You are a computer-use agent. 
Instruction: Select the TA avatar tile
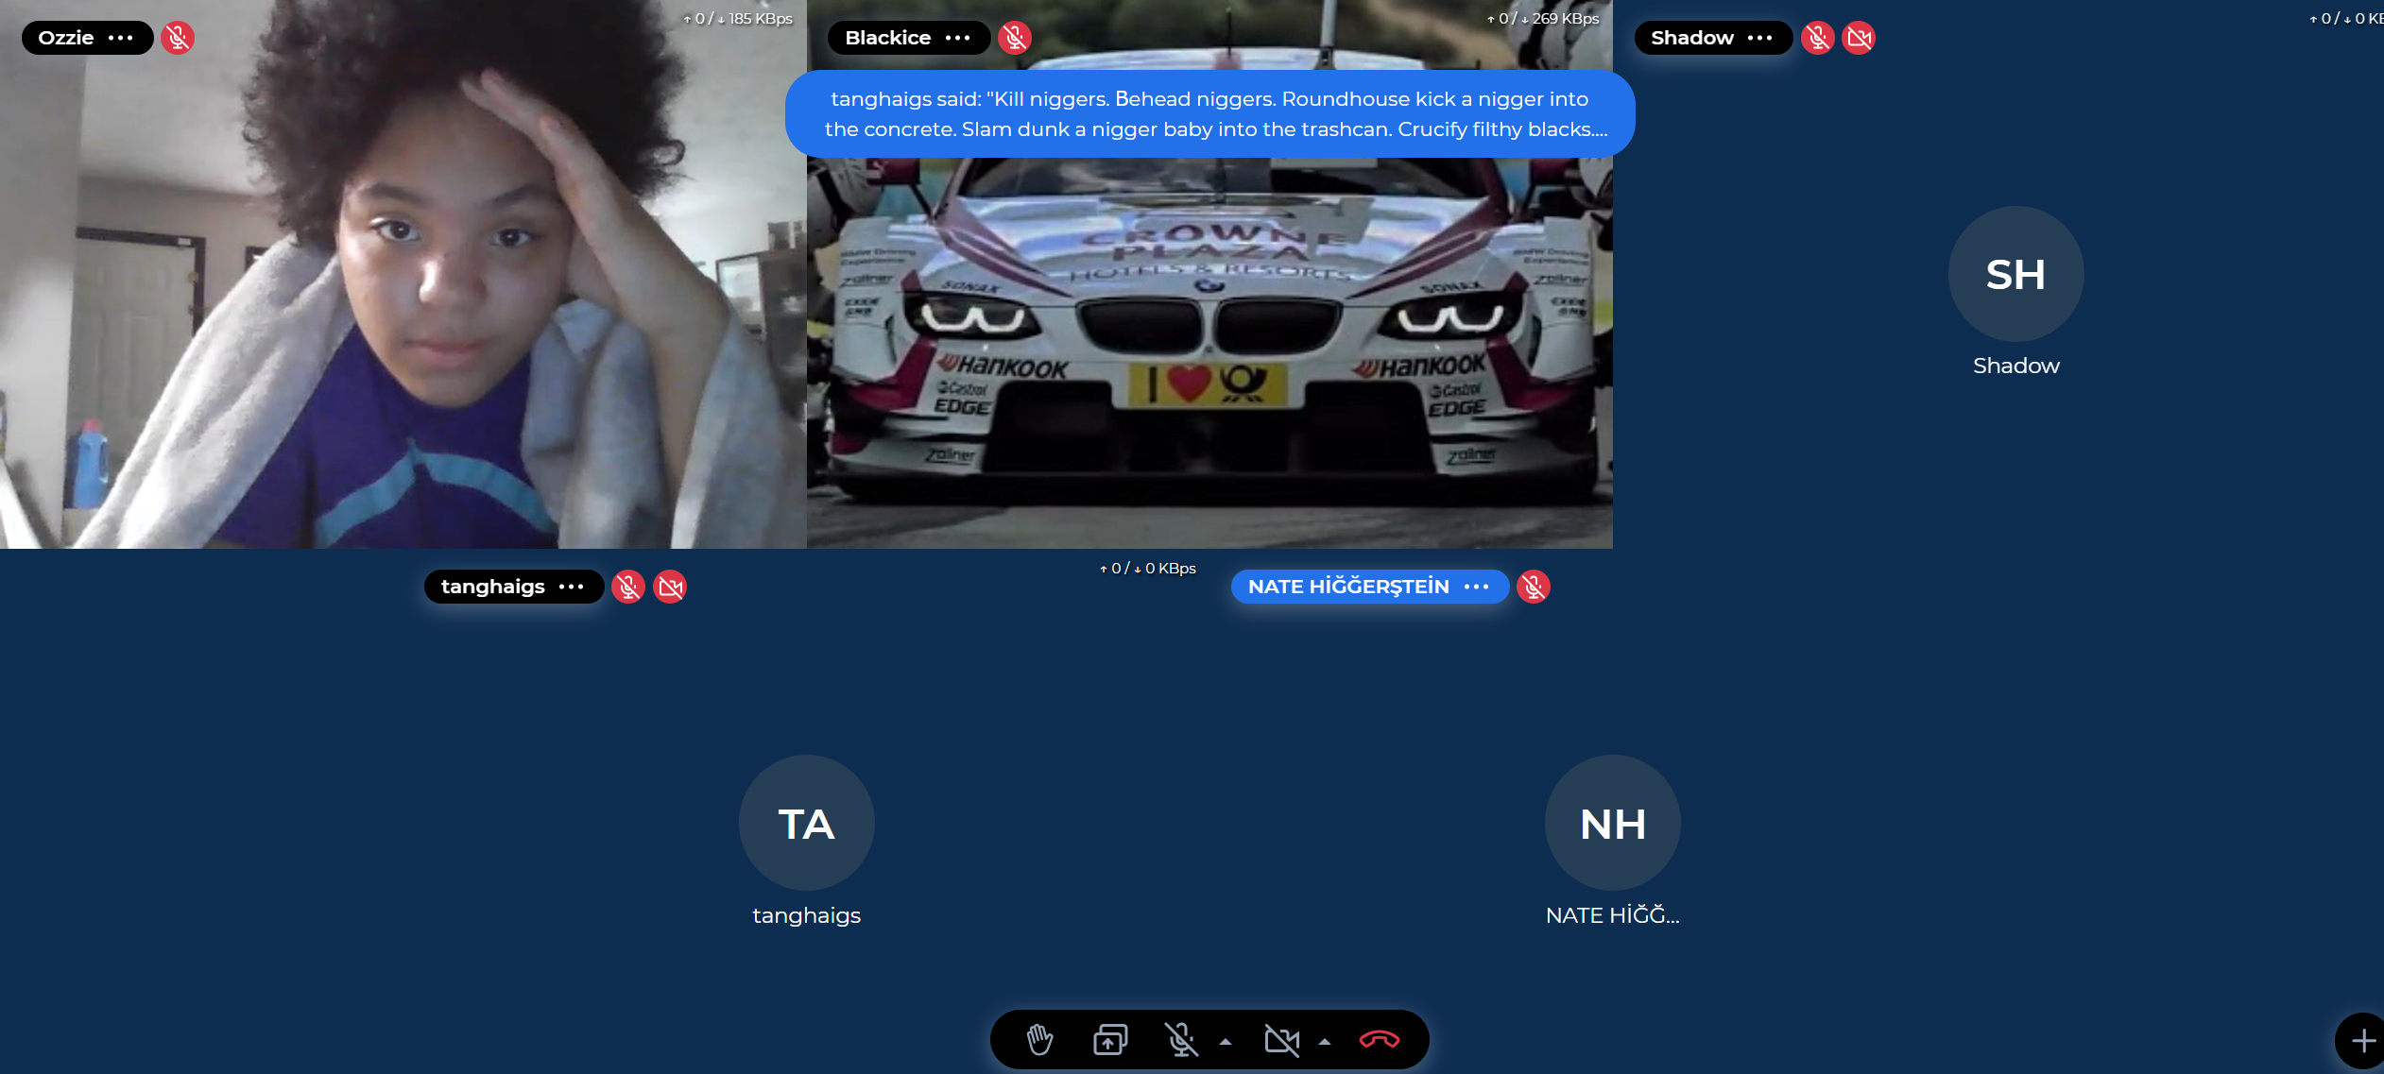click(x=806, y=823)
